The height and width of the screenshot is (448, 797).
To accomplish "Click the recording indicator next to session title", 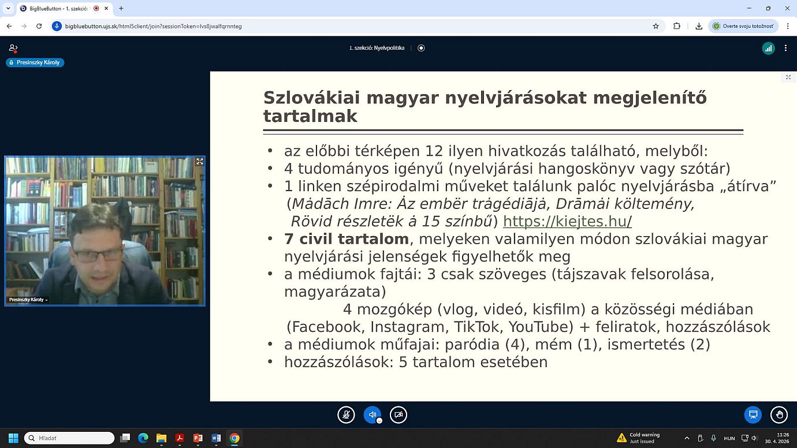I will click(x=421, y=48).
